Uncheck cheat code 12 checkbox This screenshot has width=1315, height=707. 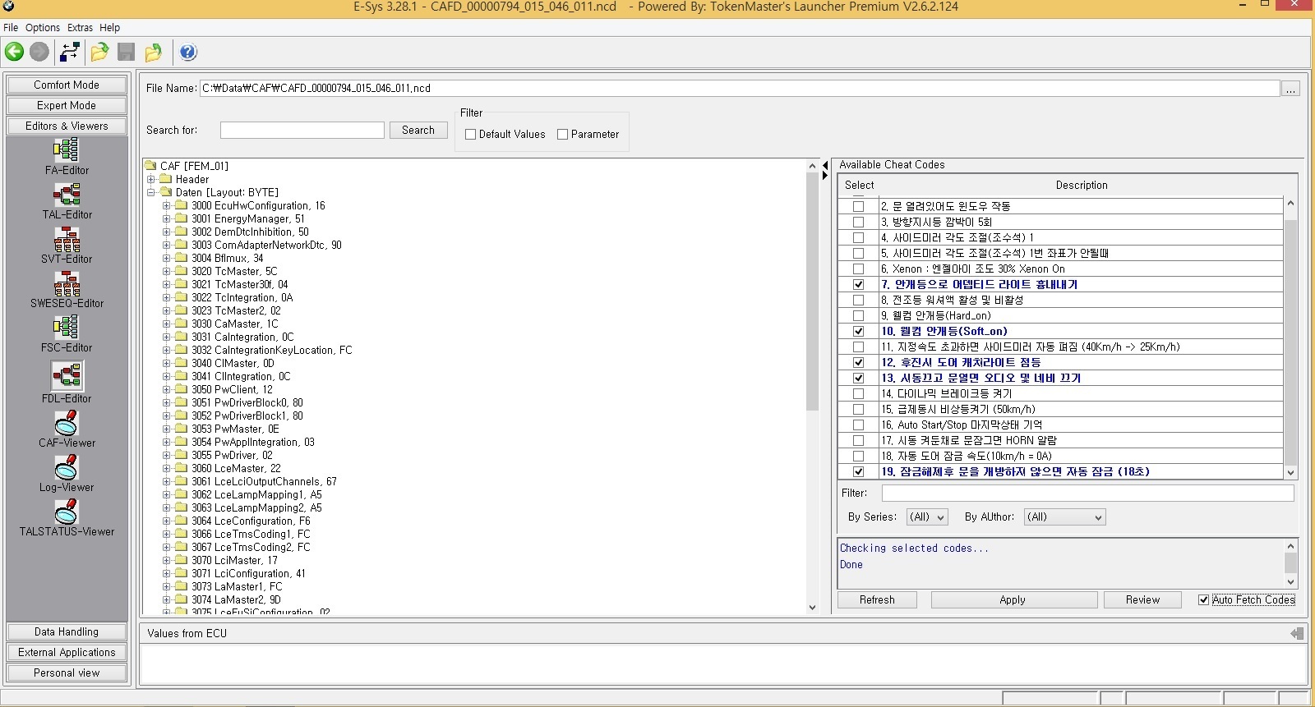(x=858, y=362)
